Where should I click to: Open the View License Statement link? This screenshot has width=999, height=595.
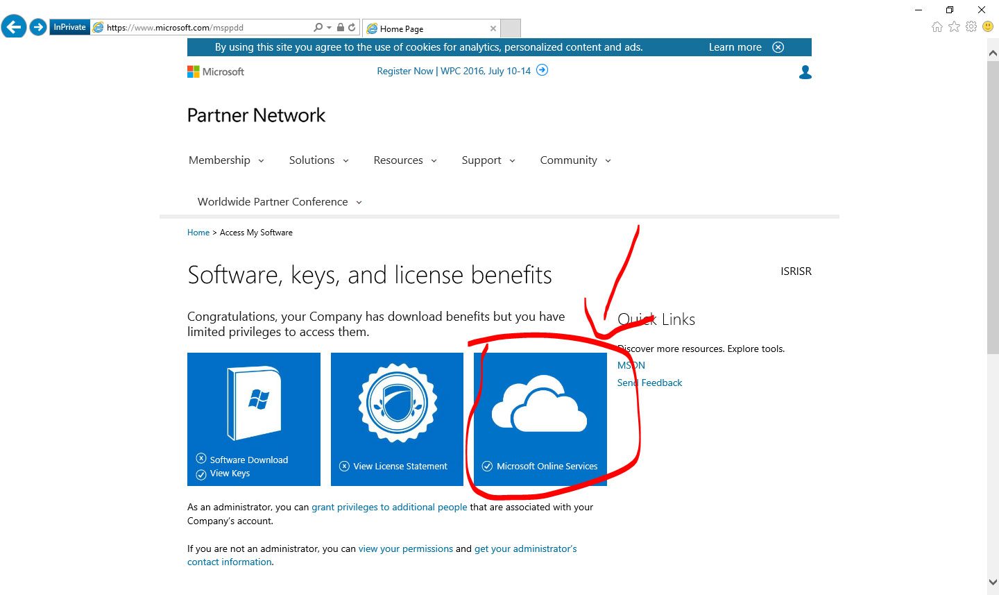tap(400, 467)
